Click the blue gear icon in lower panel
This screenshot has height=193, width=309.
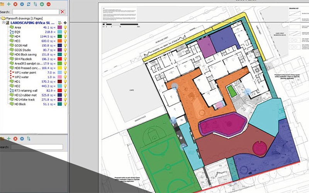(x=22, y=138)
